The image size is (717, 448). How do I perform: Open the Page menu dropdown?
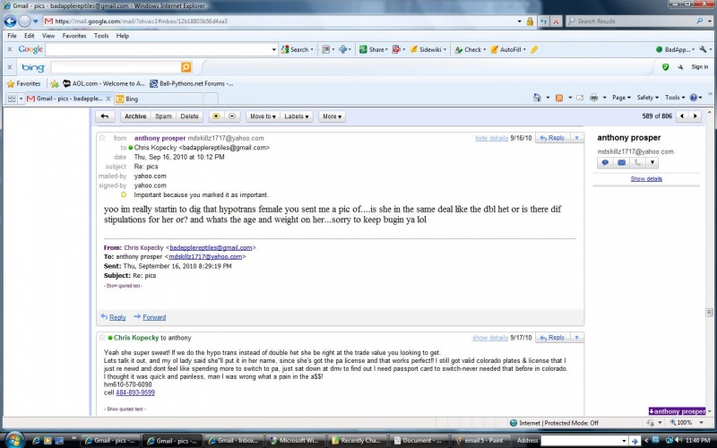621,98
